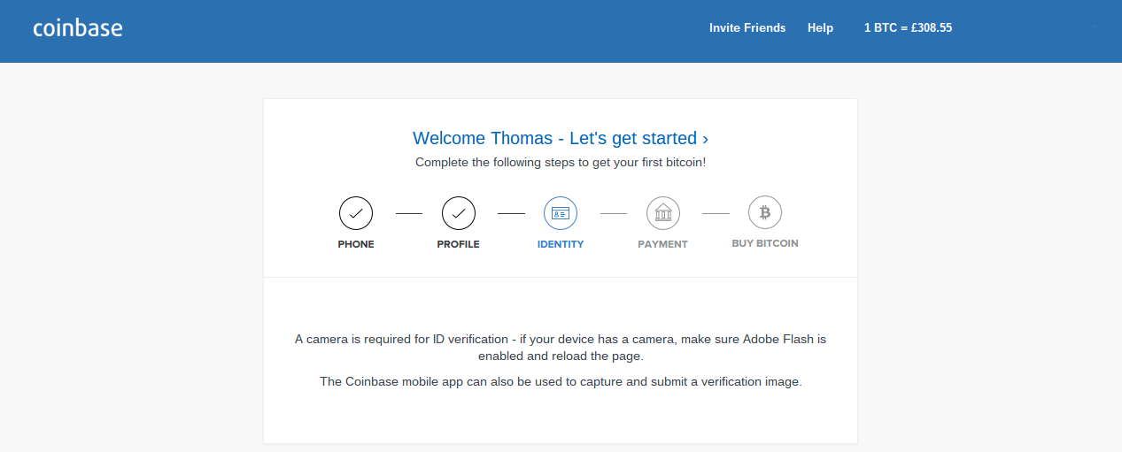1122x452 pixels.
Task: Click the coinbase logo in header
Action: click(x=78, y=27)
